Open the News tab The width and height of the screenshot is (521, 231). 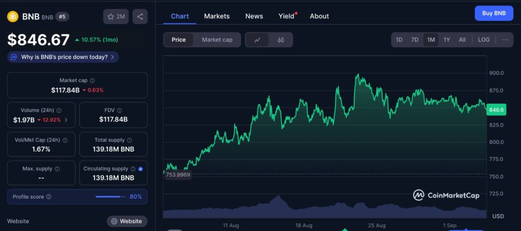click(x=254, y=16)
